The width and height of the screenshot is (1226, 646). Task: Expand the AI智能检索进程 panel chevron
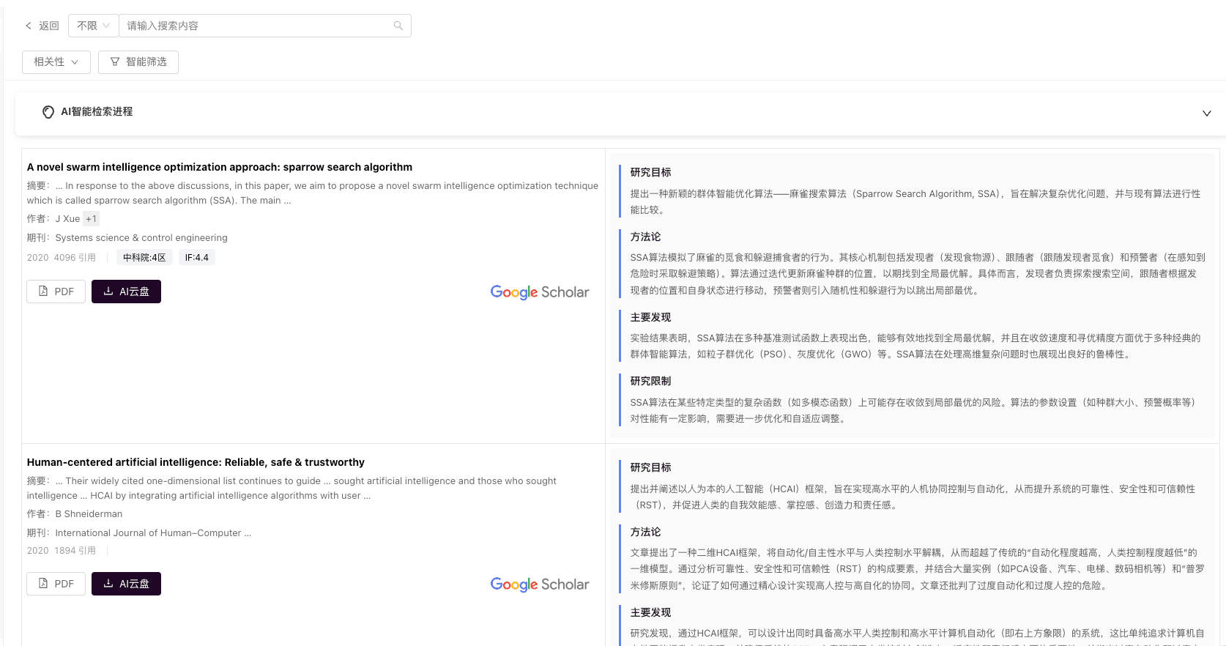pyautogui.click(x=1206, y=113)
